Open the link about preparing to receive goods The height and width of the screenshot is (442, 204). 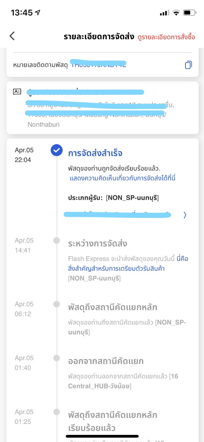(x=128, y=264)
